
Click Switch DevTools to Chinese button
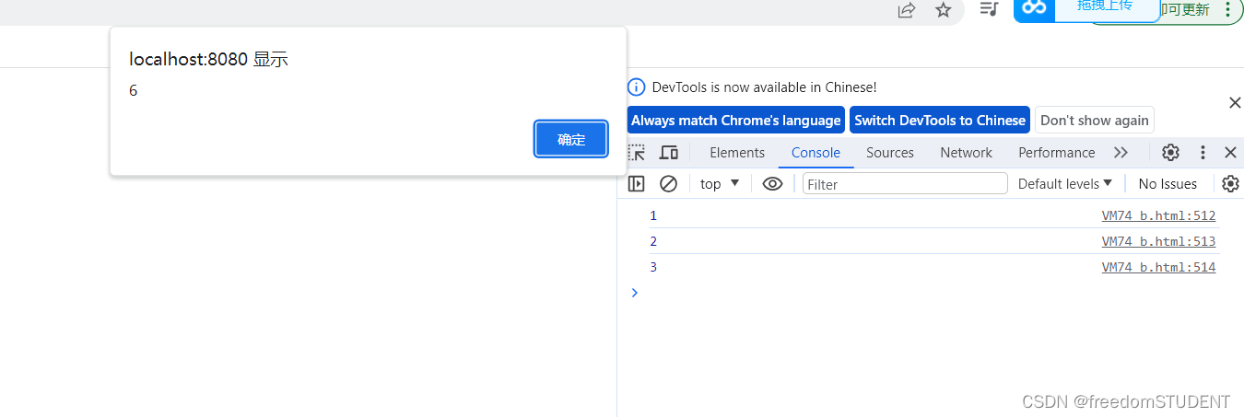point(940,121)
